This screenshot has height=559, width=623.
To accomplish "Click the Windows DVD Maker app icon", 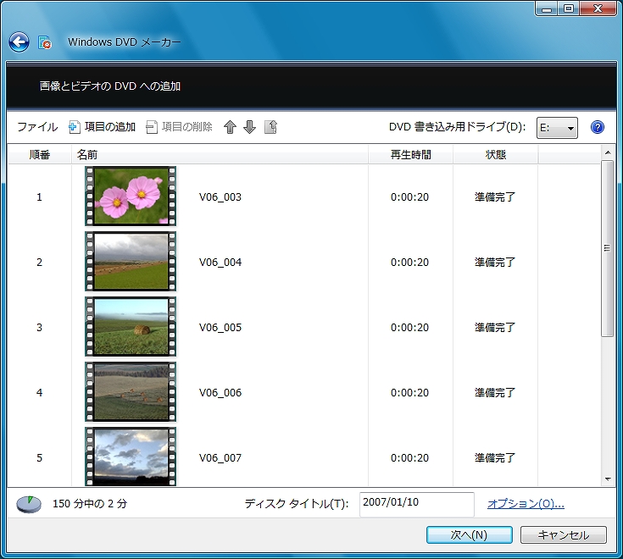I will click(x=45, y=42).
